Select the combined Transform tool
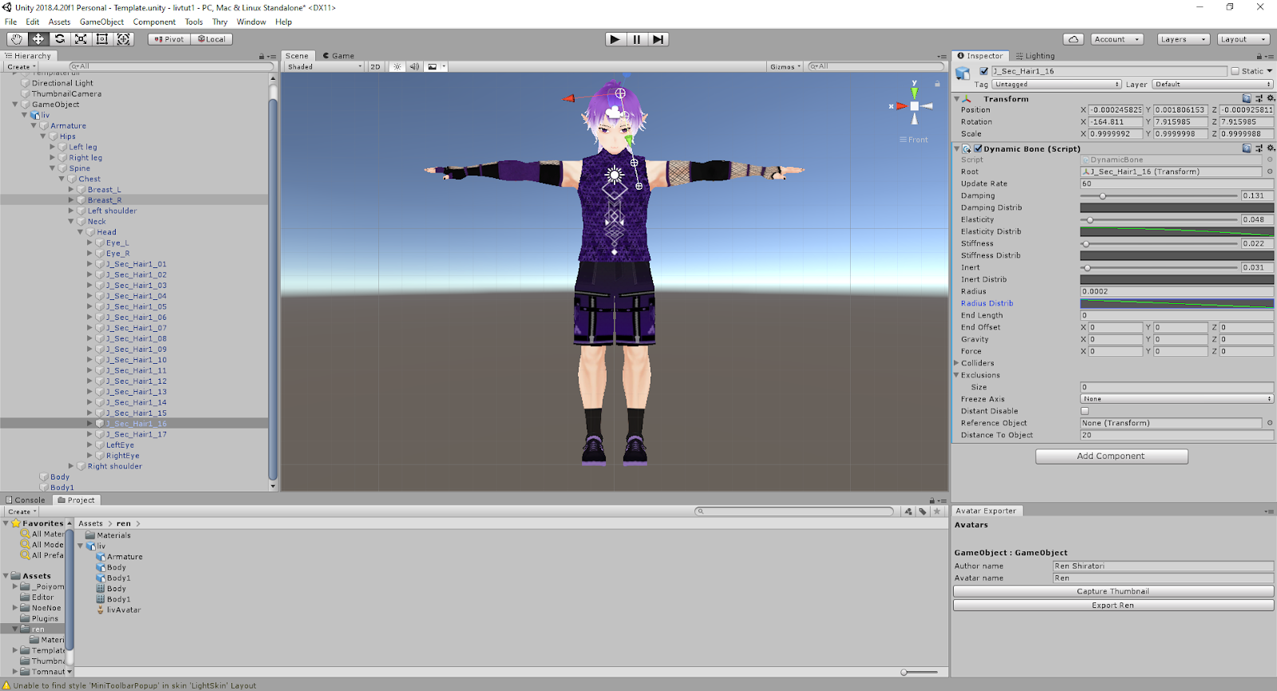The height and width of the screenshot is (691, 1277). click(x=124, y=39)
